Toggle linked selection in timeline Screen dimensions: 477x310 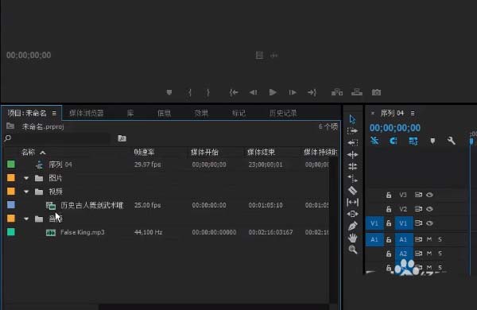click(x=413, y=141)
